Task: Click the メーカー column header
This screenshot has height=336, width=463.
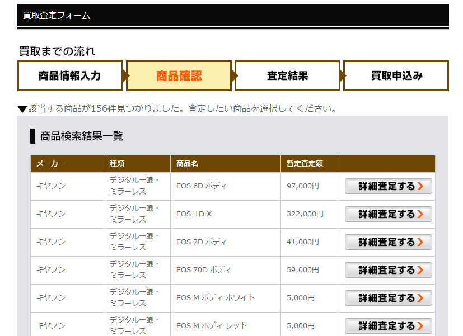Action: coord(67,164)
